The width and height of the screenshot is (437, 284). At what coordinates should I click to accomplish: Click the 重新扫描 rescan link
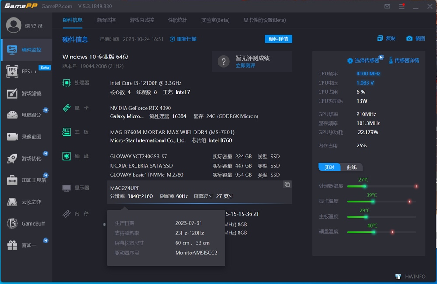(183, 39)
